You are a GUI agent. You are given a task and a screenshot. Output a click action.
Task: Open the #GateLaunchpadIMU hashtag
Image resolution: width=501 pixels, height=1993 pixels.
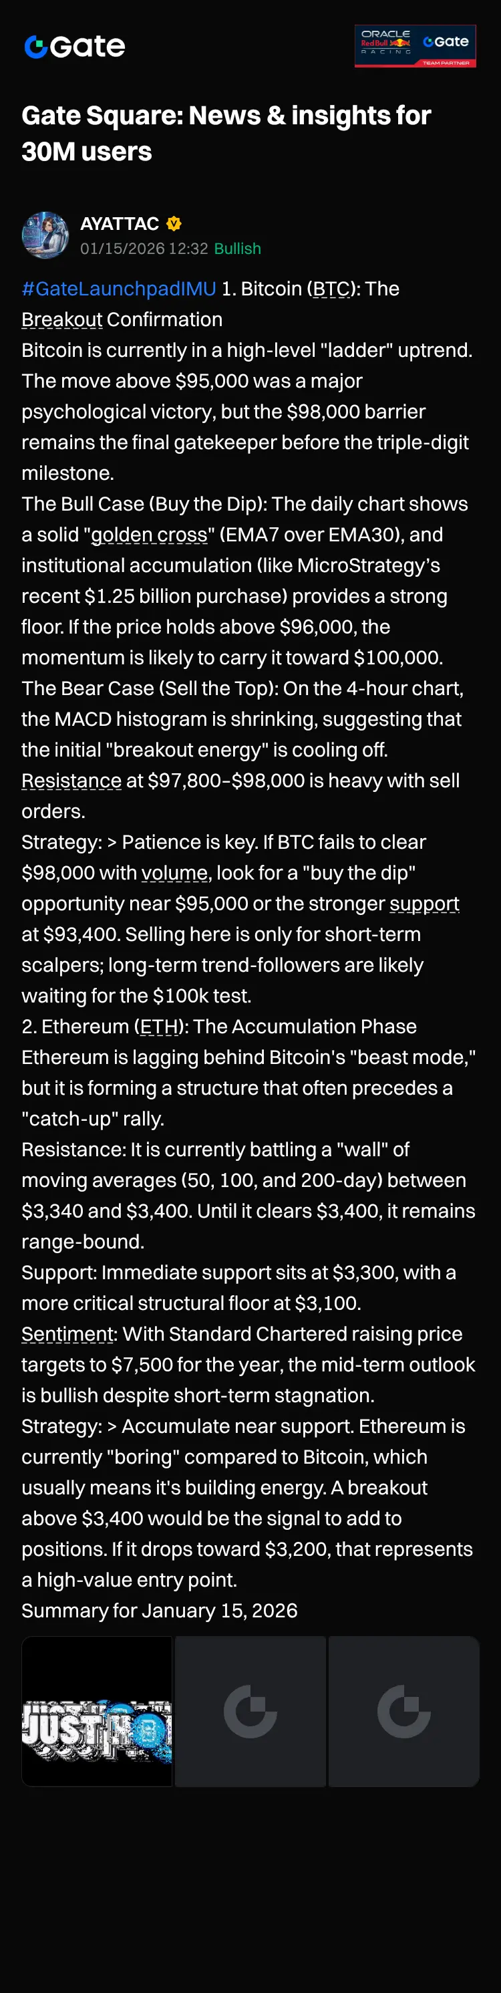coord(119,289)
